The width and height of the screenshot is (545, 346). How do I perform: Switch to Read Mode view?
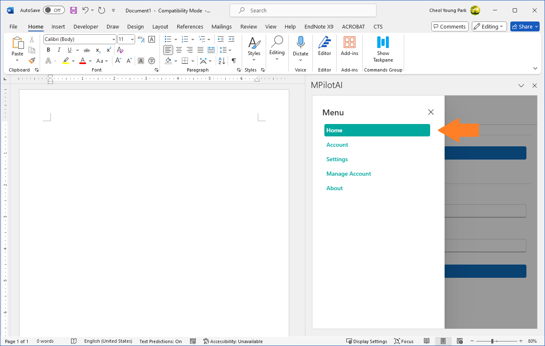427,341
